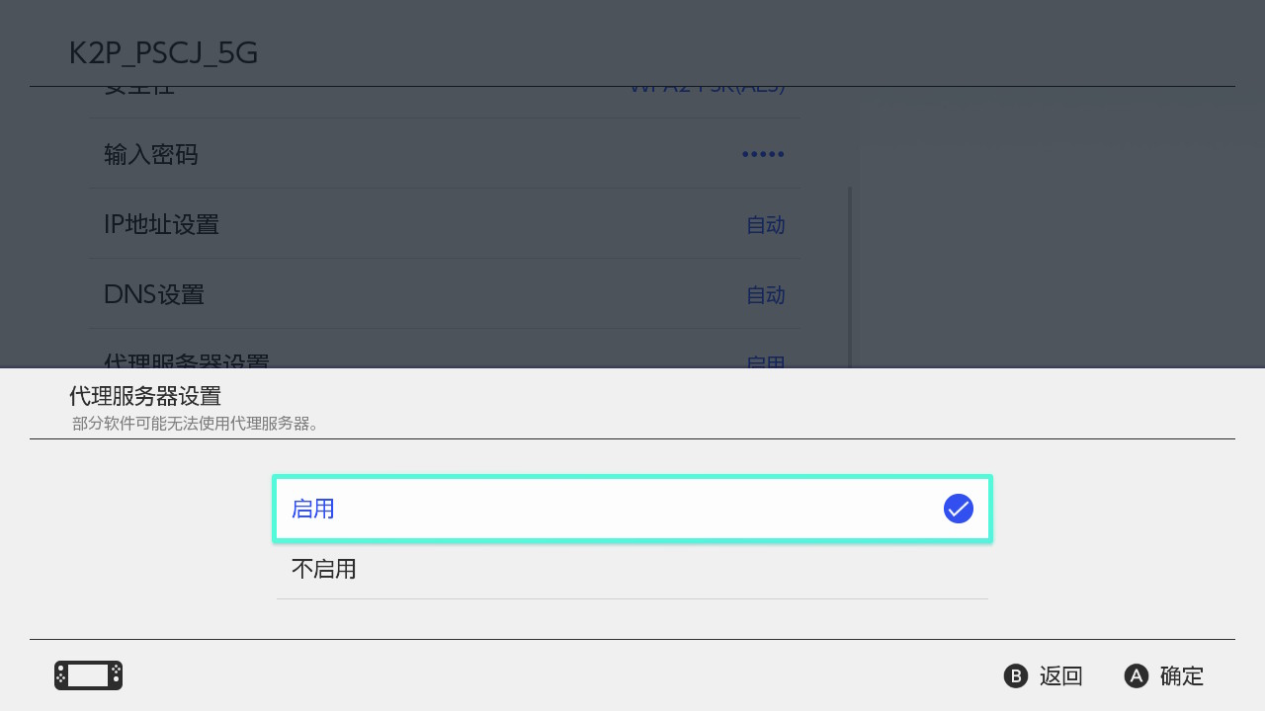Go back via the 返回 label
Viewport: 1265px width, 711px height.
(1061, 675)
